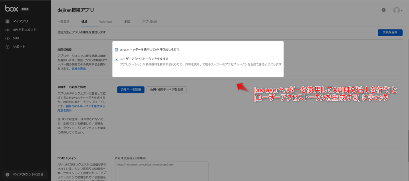This screenshot has width=409, height=181.
Task: Toggle ユーザーアクセストークンを生成する checkbox
Action: [x=117, y=59]
